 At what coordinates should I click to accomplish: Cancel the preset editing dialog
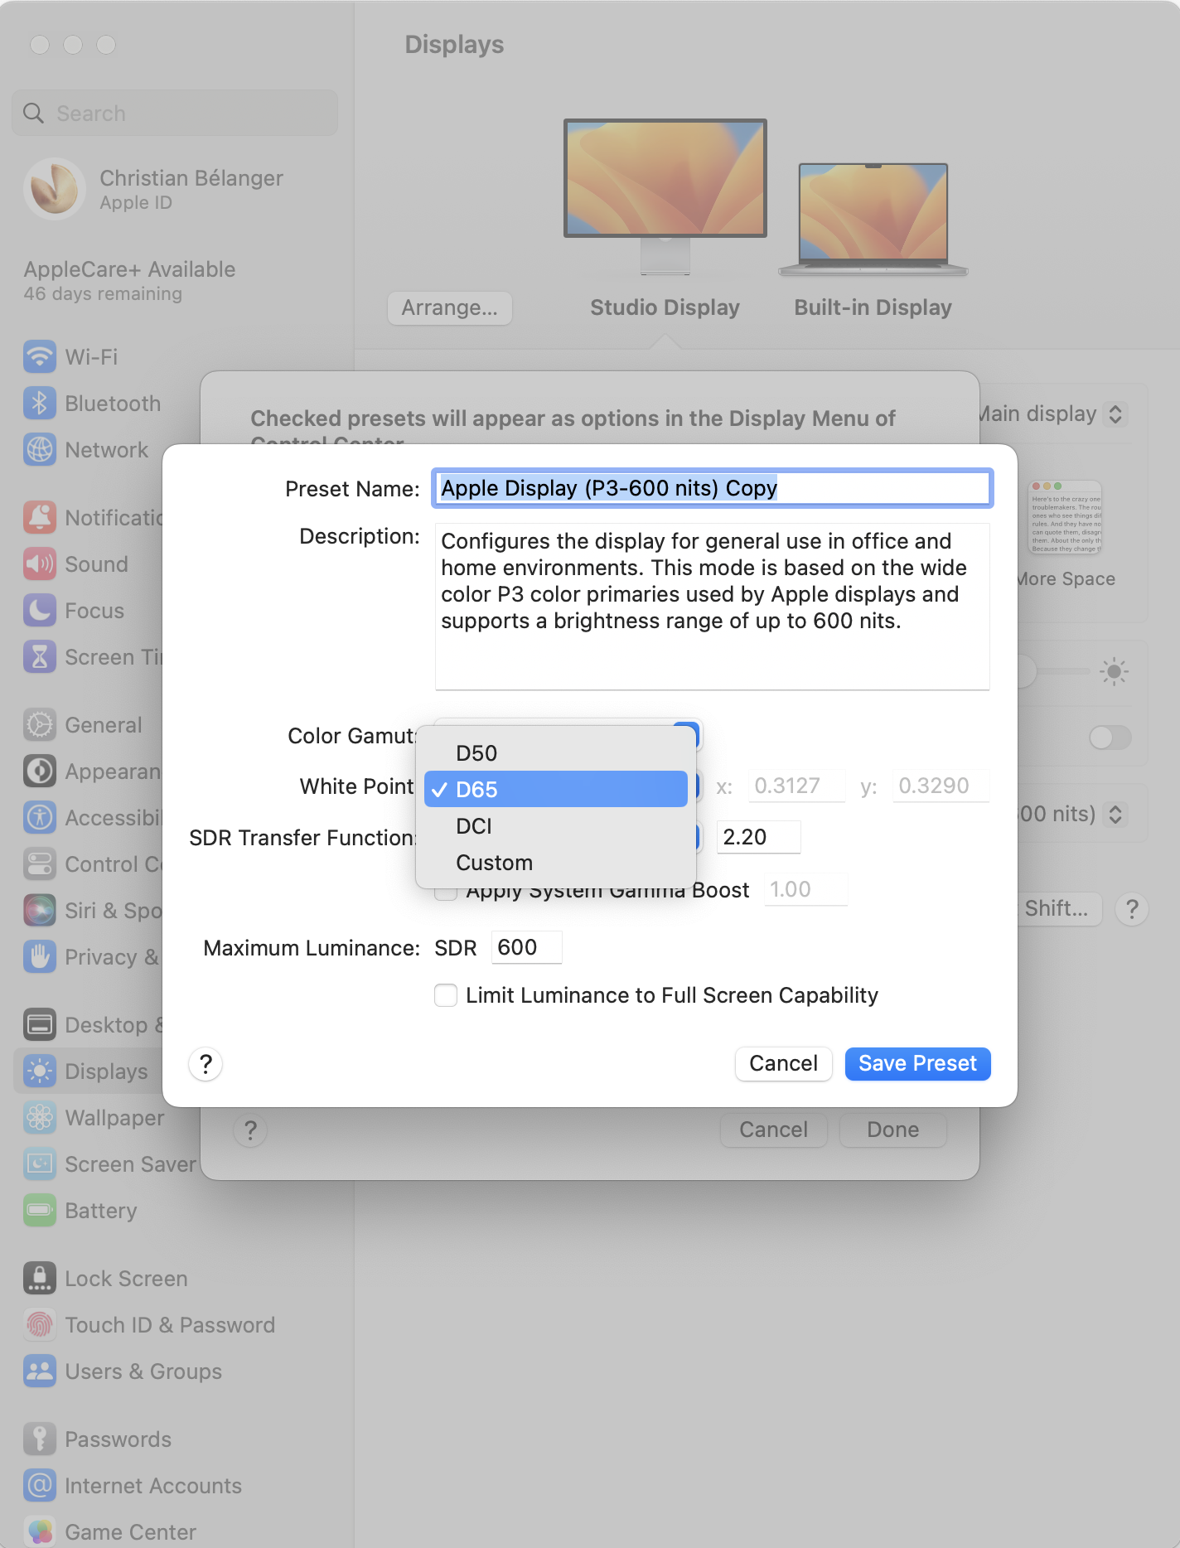[x=783, y=1064]
